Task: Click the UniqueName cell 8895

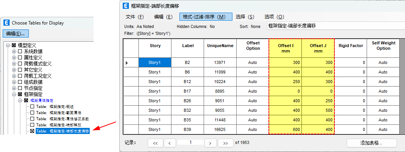Action: 220,91
